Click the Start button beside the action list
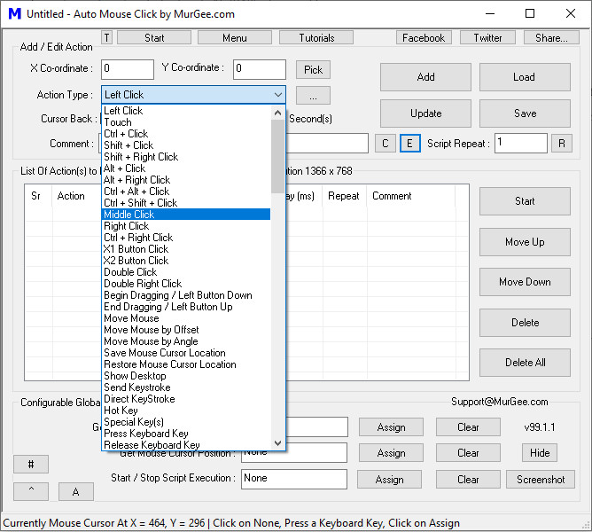The image size is (592, 532). (525, 201)
